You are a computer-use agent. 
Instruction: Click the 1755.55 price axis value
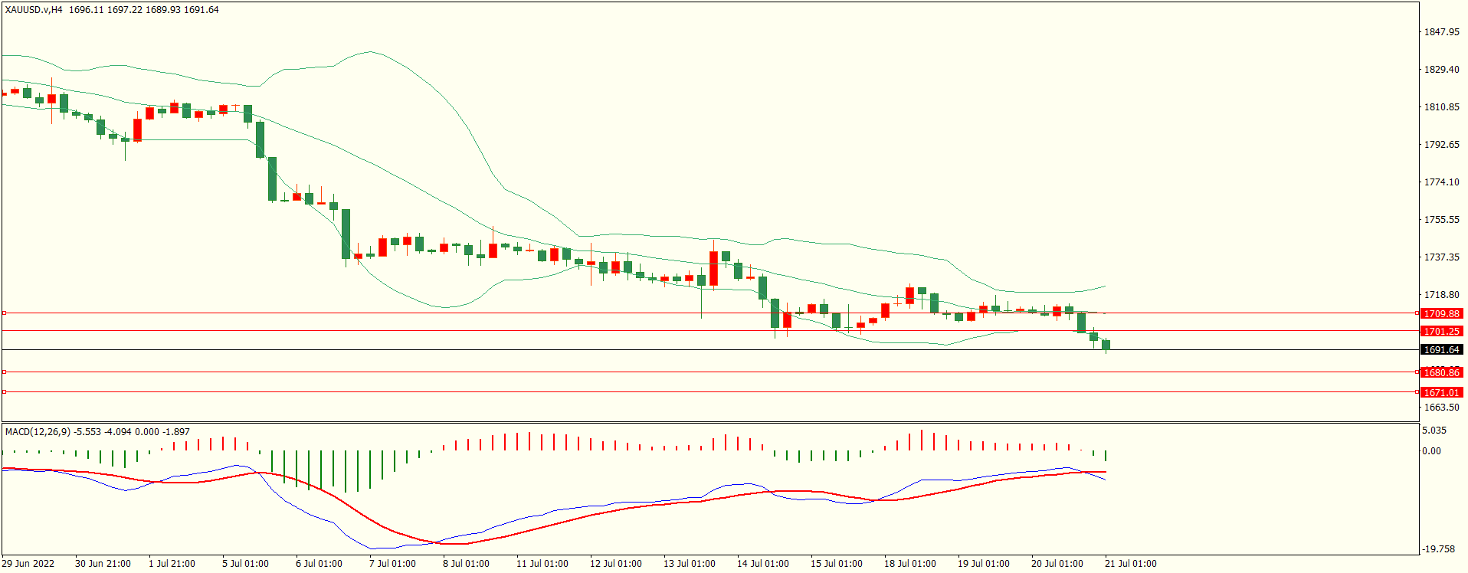click(1441, 220)
